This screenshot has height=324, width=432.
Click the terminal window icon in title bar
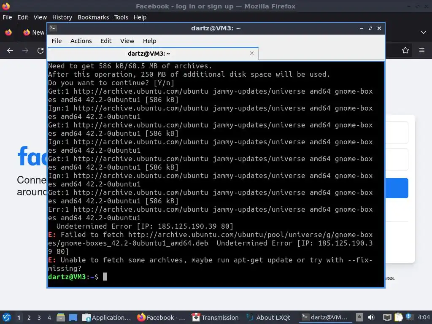pos(53,28)
